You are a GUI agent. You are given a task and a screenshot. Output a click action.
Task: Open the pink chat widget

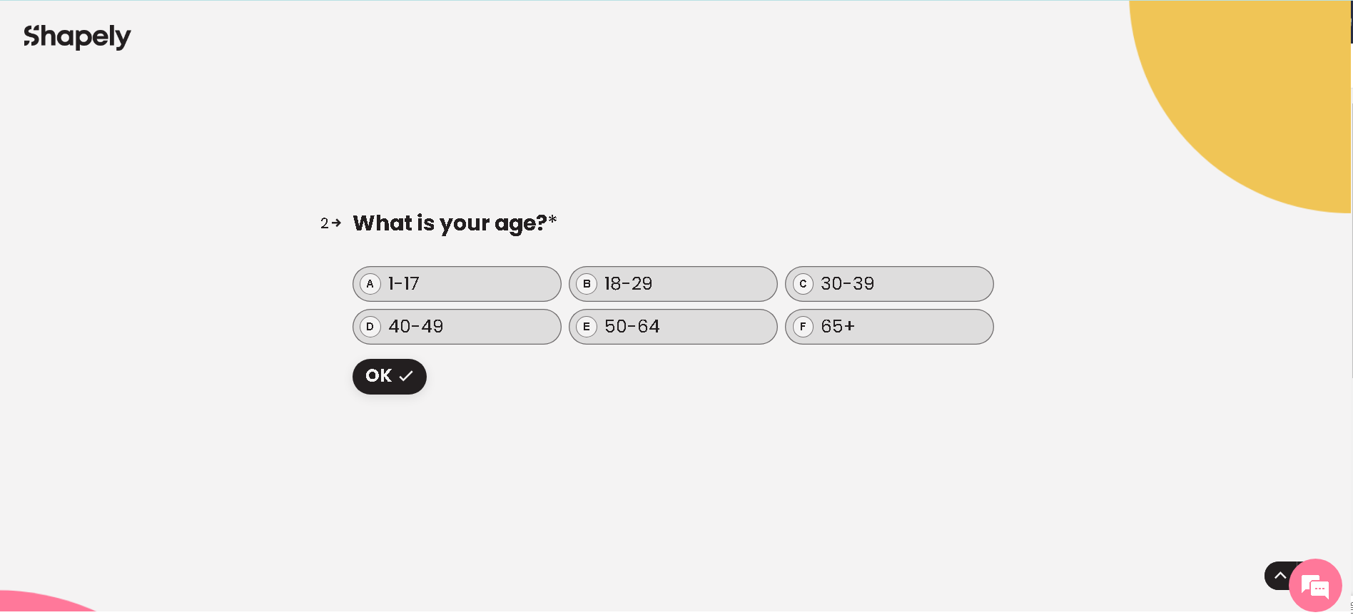[x=1314, y=586]
